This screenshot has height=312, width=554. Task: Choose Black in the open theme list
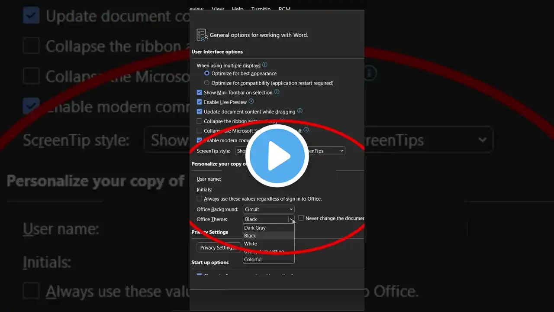point(269,236)
